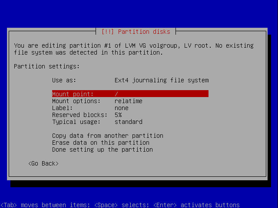Click the <Tab> key hint in help bar
The width and height of the screenshot is (278, 208).
pos(9,205)
